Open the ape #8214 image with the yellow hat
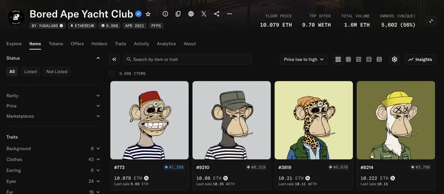The image size is (444, 194). [x=396, y=120]
